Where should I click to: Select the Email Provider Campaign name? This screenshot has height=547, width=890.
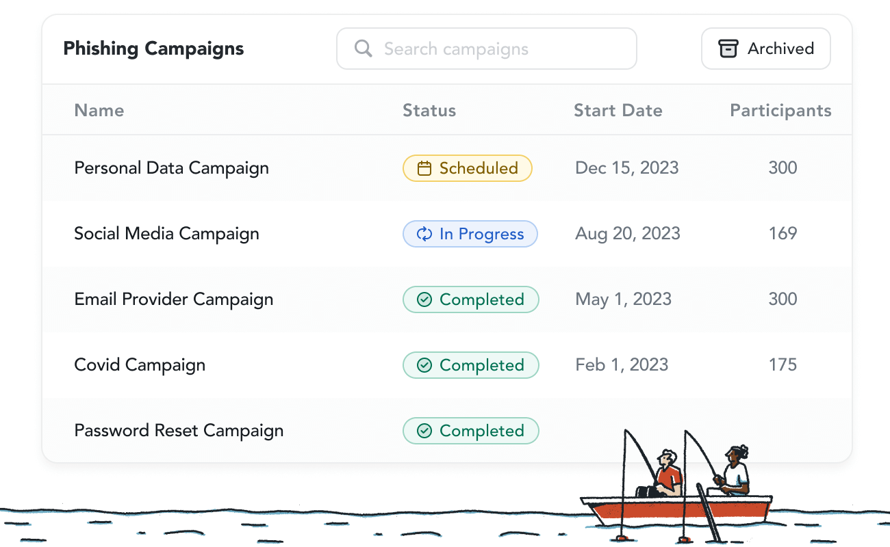[x=174, y=299]
